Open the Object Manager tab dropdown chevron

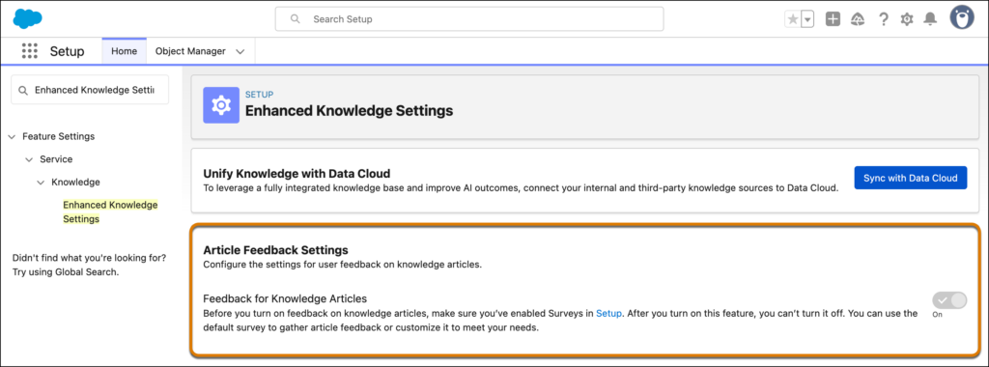point(240,52)
